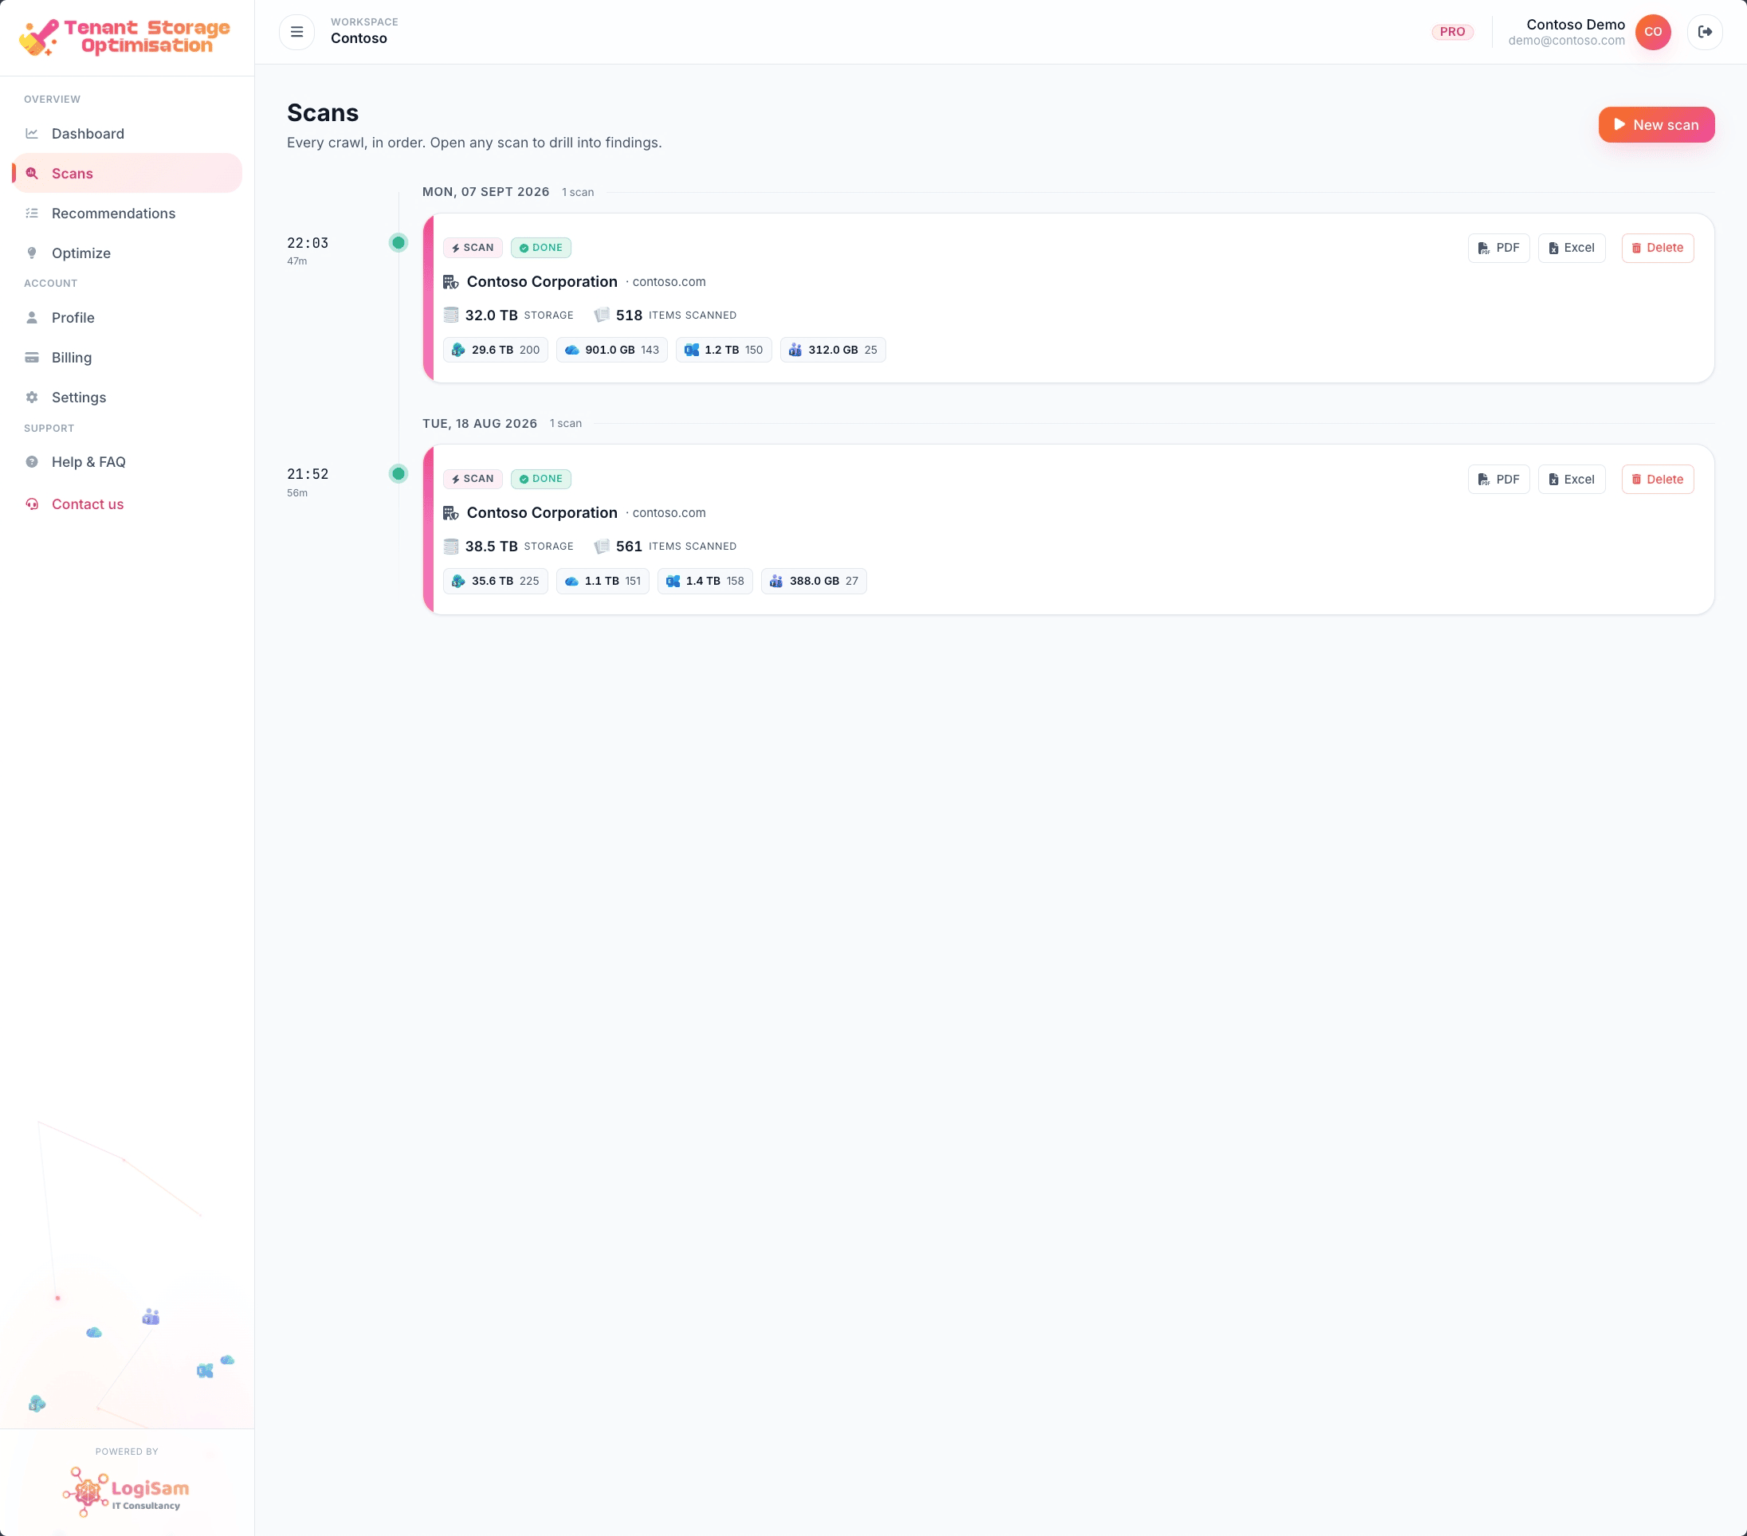Click SharePoint icon in 29.6 TB chip
1747x1536 pixels.
point(458,350)
